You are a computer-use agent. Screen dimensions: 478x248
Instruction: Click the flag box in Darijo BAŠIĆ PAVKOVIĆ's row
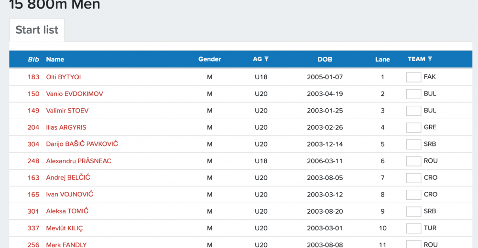point(413,144)
